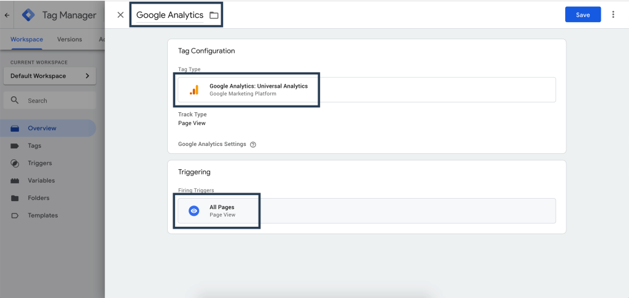
Task: Click the Templates outline tag icon
Action: pyautogui.click(x=15, y=215)
